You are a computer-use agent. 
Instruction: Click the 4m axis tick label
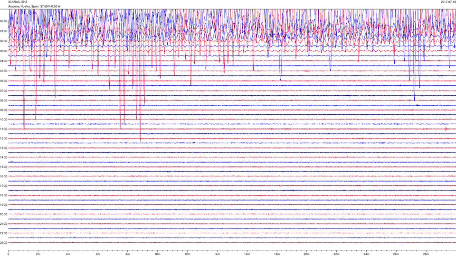coord(68,254)
